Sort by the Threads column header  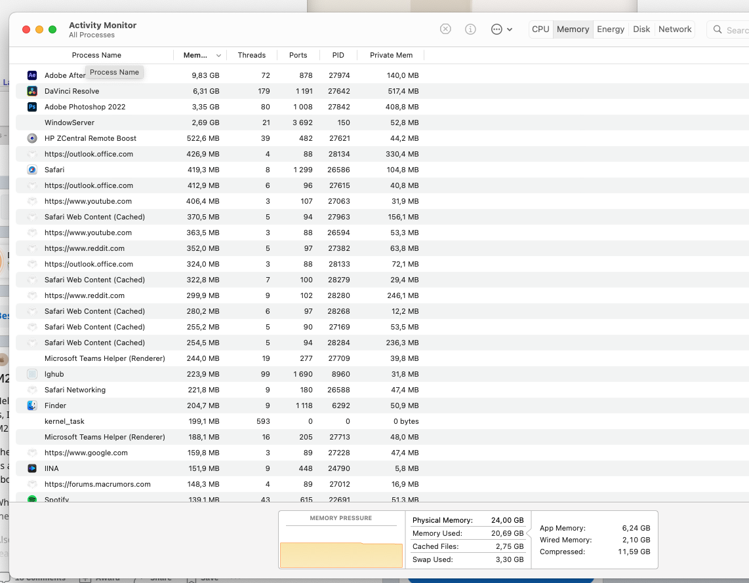pyautogui.click(x=252, y=55)
